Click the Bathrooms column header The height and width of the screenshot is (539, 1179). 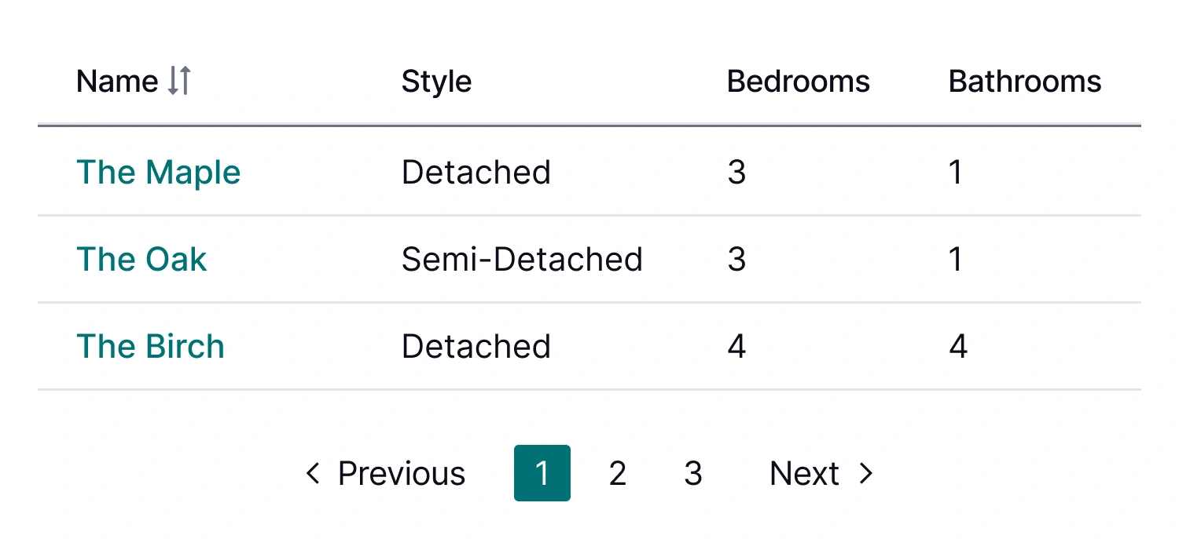pos(1024,80)
